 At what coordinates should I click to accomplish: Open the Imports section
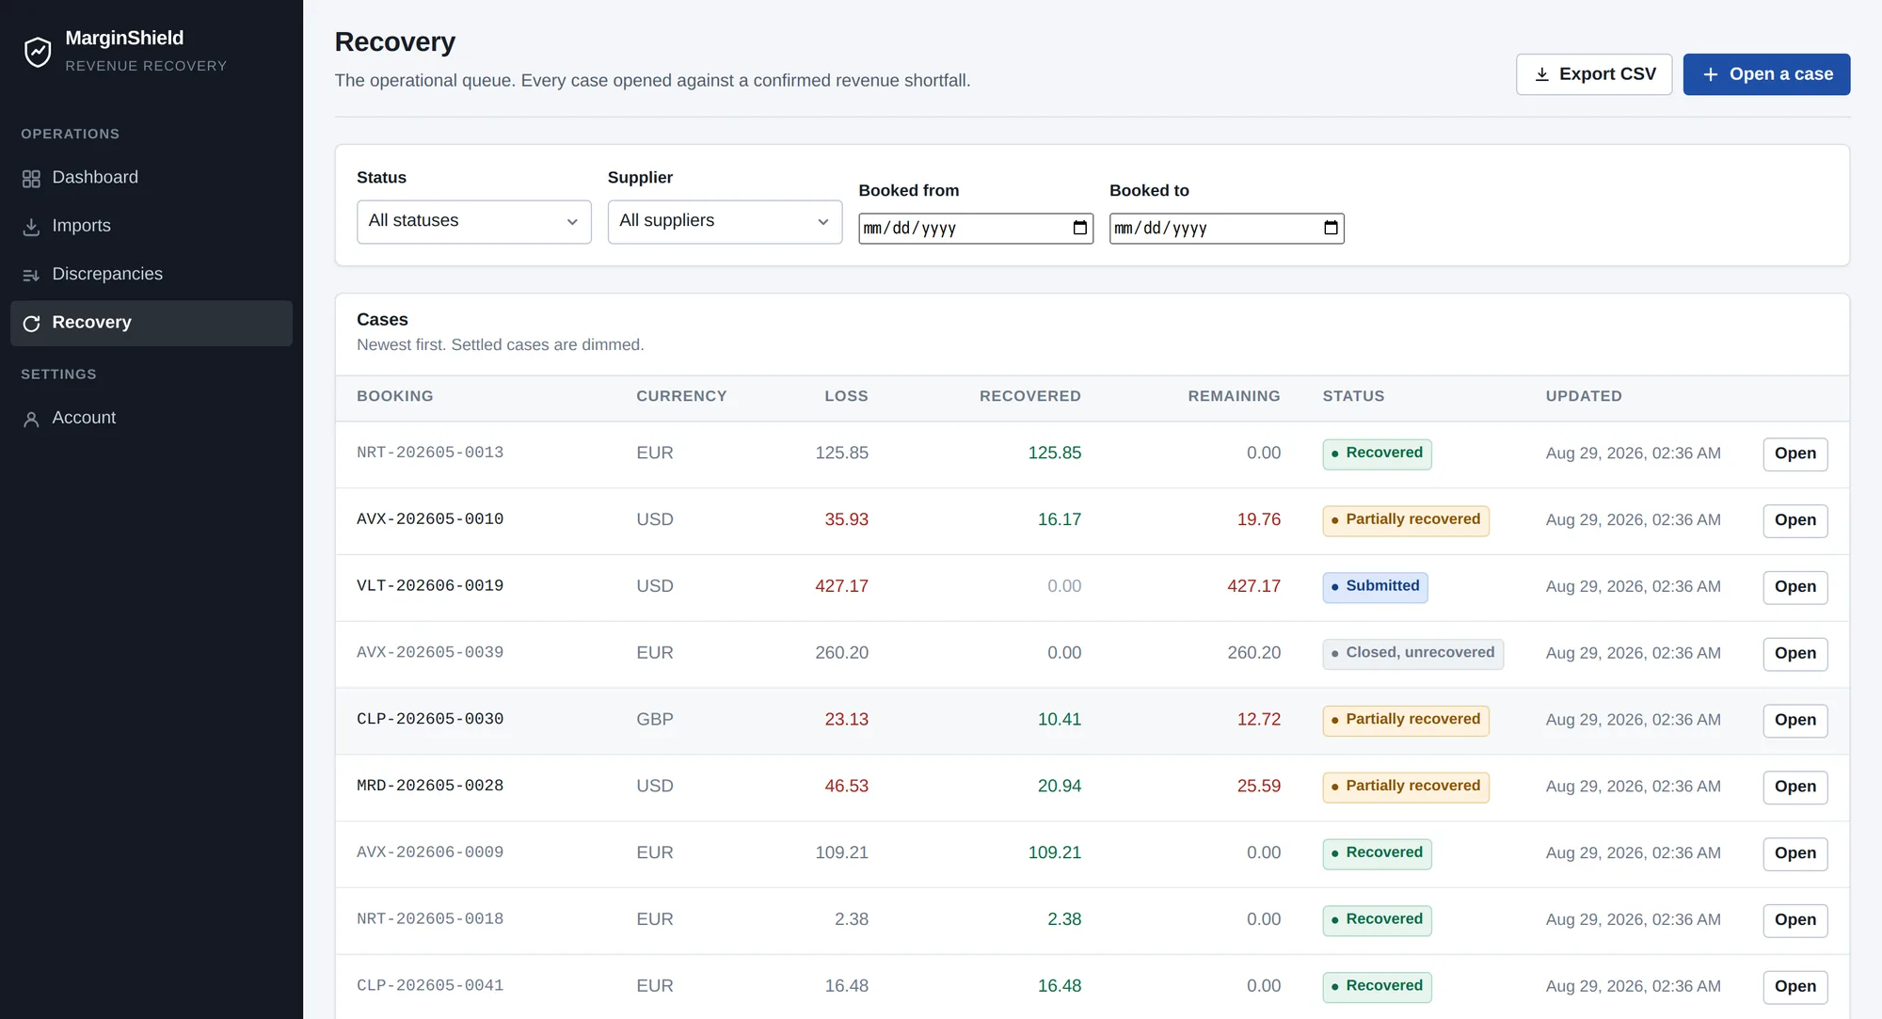(152, 226)
